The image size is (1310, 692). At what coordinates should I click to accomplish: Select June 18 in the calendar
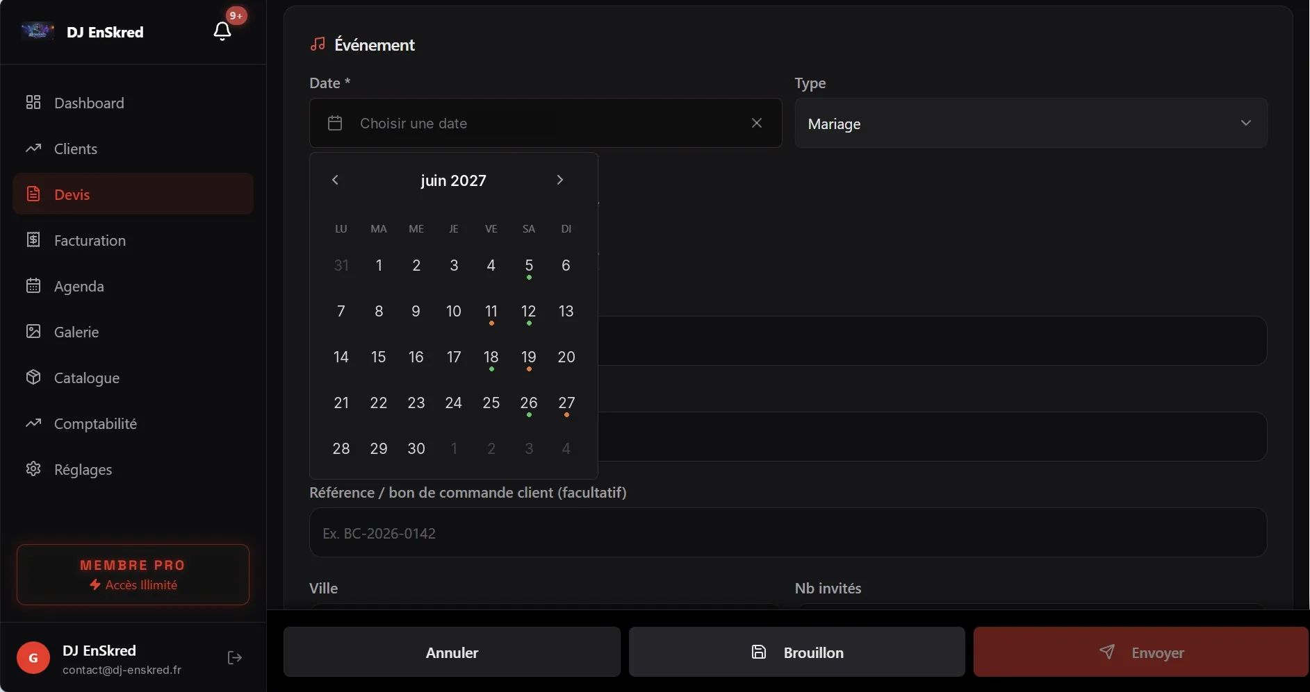491,357
